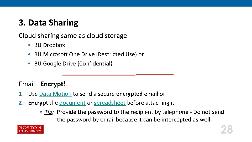Click the Boston University logo
The height and width of the screenshot is (142, 252).
point(30,129)
